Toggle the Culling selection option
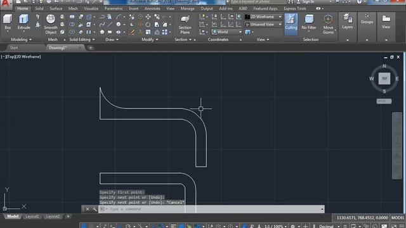The width and height of the screenshot is (406, 228). (291, 24)
